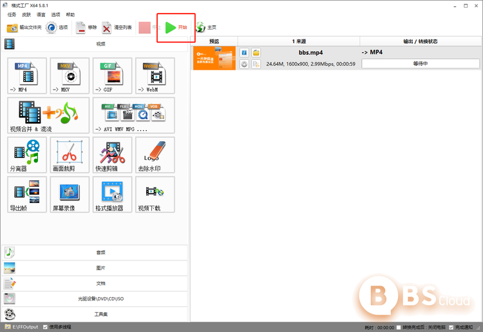Toggle the 完成通知 completion notice checkbox
This screenshot has height=332, width=483.
[x=451, y=327]
